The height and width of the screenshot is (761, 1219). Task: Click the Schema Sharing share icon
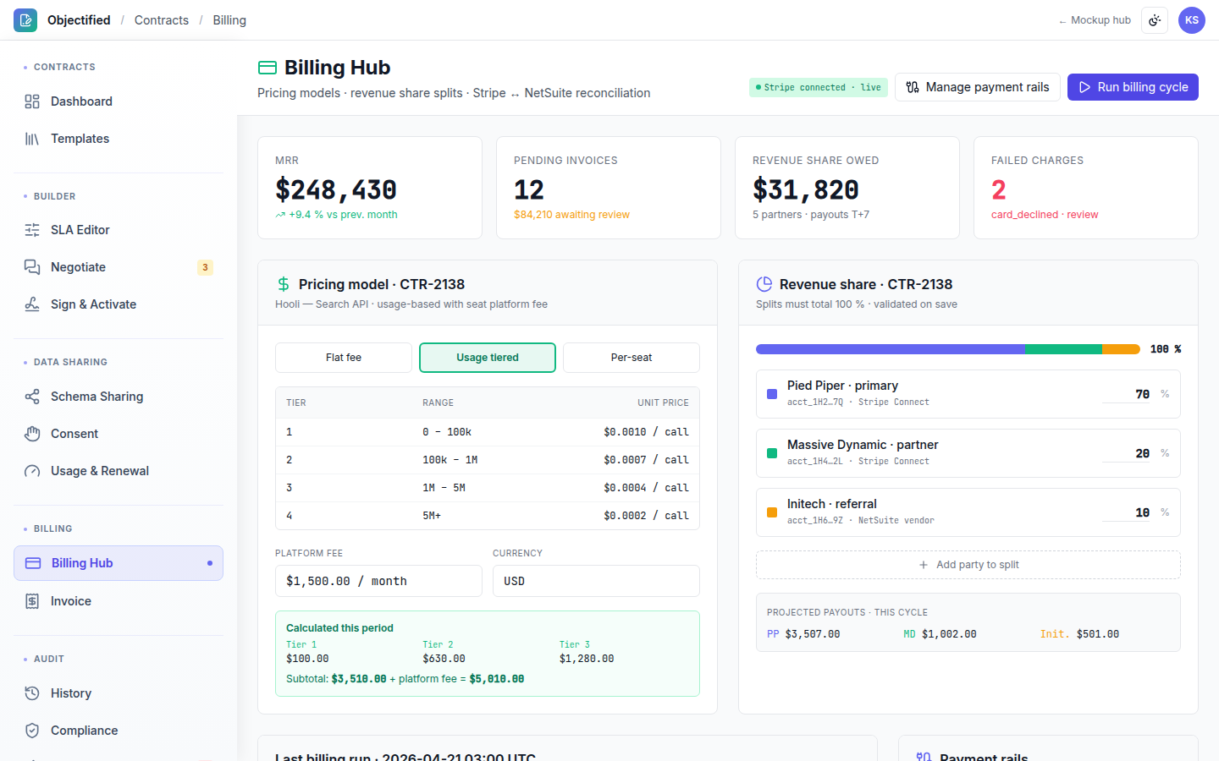(32, 397)
